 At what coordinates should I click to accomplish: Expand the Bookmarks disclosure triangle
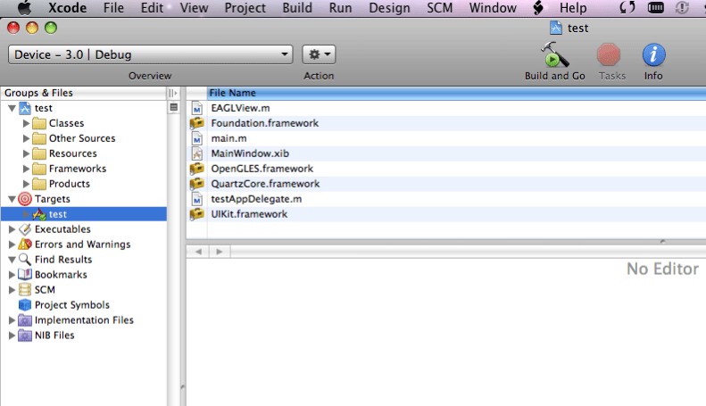12,275
